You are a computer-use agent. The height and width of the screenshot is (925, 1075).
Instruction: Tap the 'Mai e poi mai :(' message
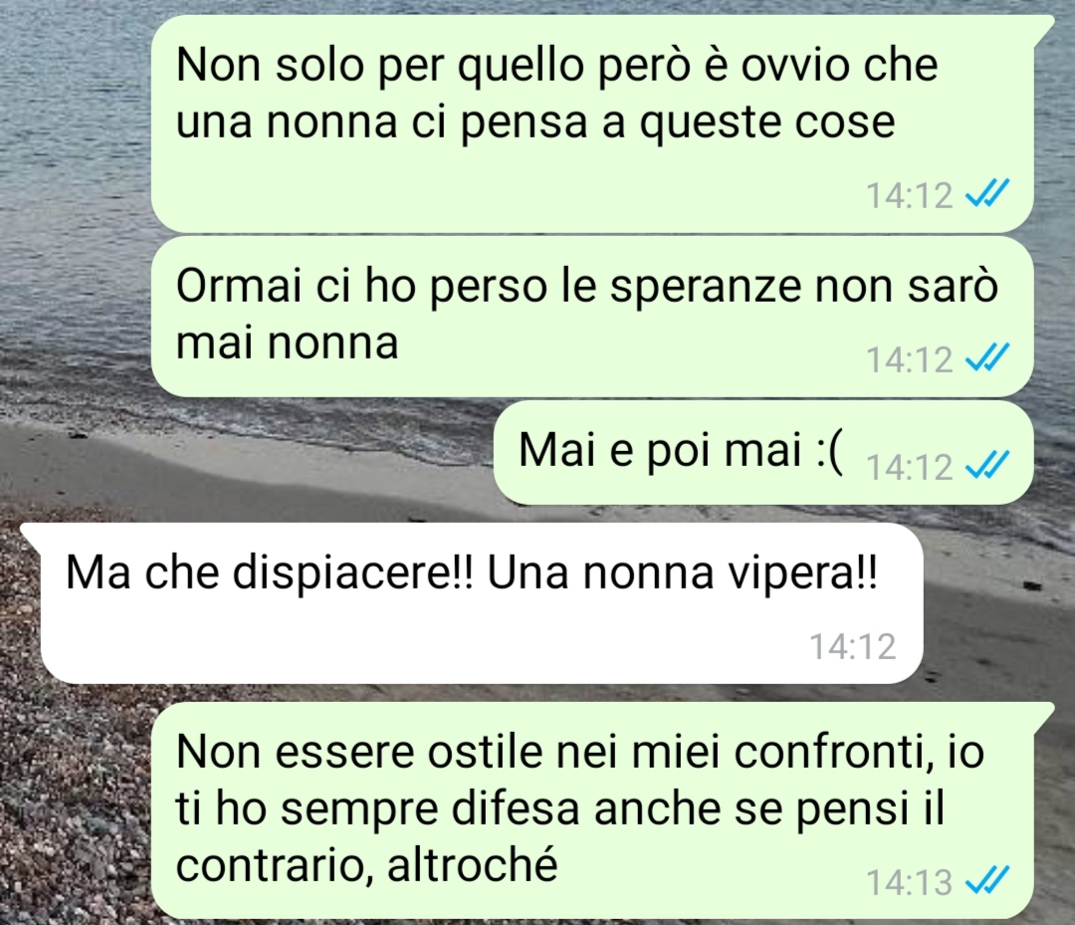tap(763, 453)
